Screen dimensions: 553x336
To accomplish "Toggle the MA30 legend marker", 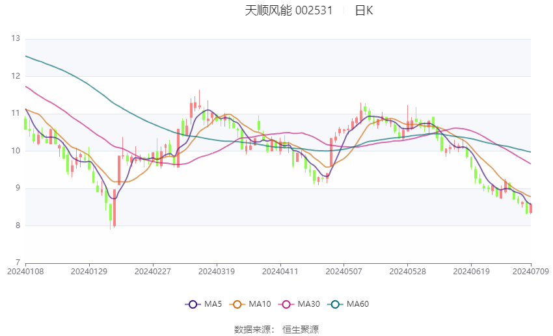I will click(286, 304).
